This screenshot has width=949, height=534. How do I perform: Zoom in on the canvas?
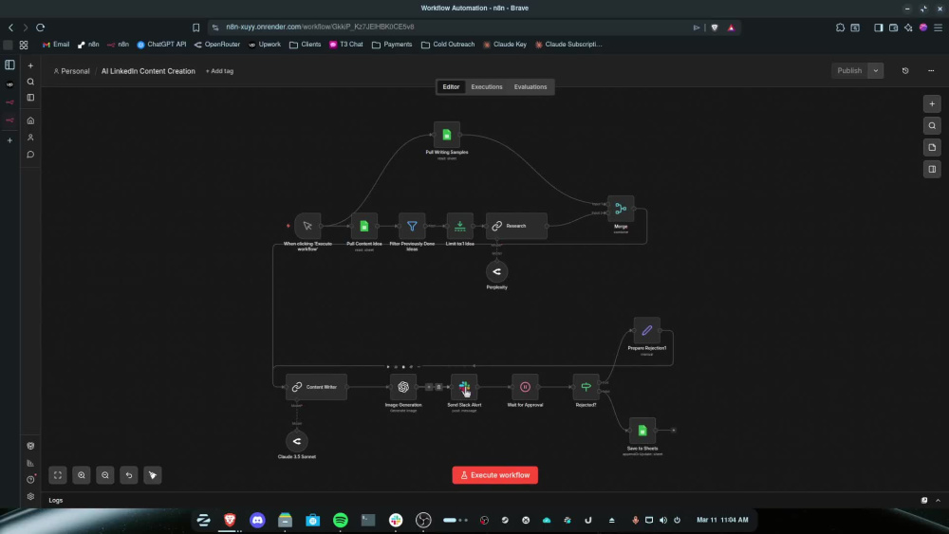click(x=81, y=475)
